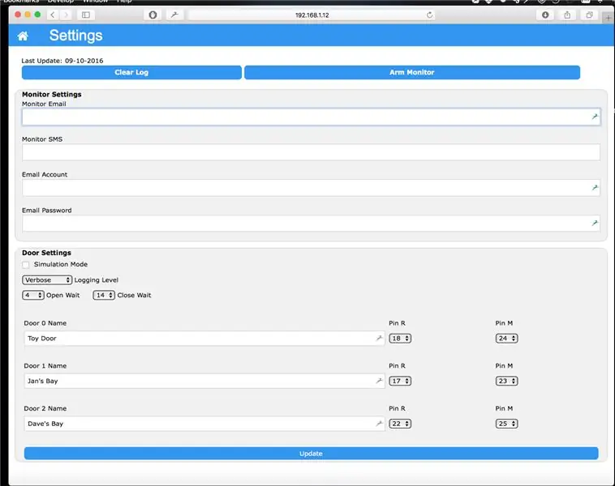Click the key extension toolbar icon
The width and height of the screenshot is (615, 486).
pos(174,15)
